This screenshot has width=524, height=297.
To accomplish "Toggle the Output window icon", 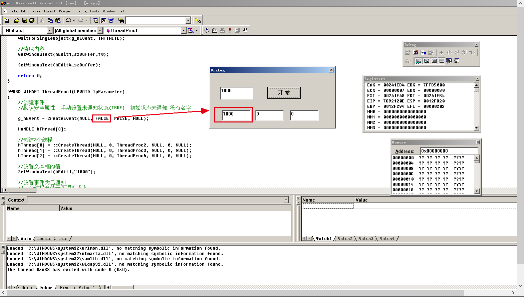I will [x=103, y=20].
